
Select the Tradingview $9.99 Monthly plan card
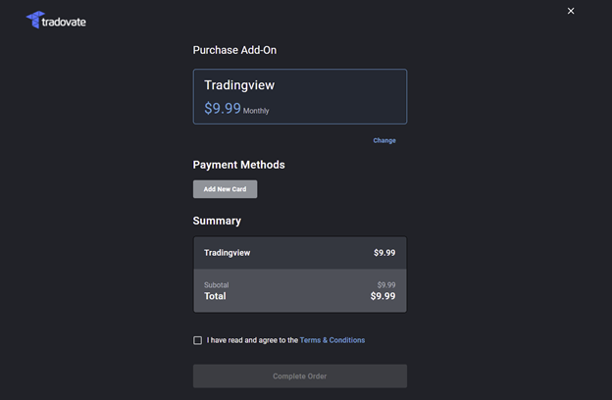click(300, 97)
